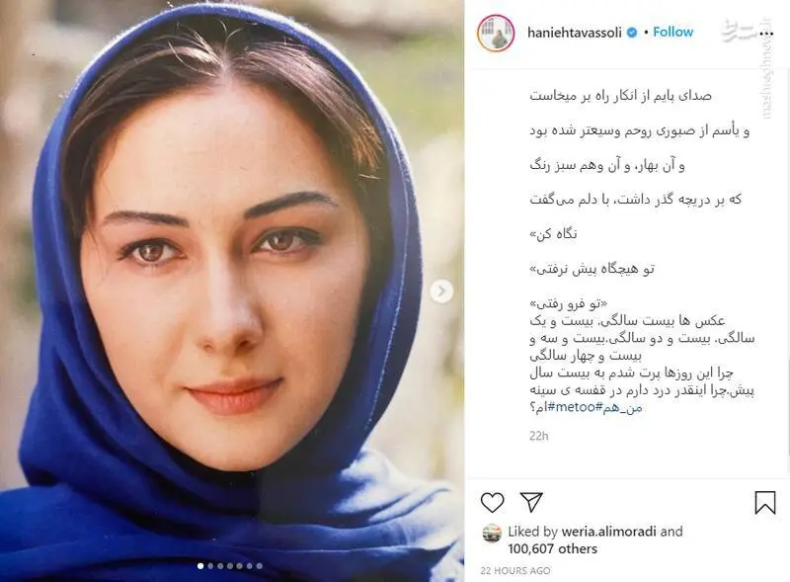The height and width of the screenshot is (582, 790).
Task: Select the first carousel dot indicator
Action: 200,566
